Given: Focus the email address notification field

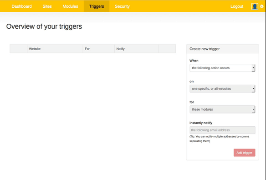Looking at the screenshot, I should point(222,130).
